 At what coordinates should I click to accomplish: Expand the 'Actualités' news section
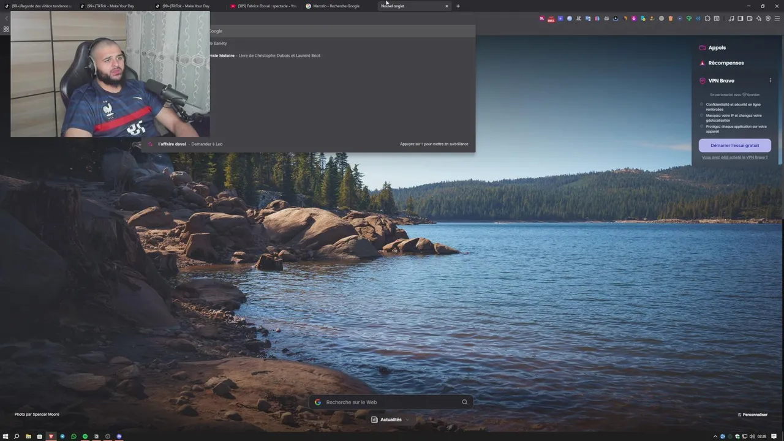390,420
